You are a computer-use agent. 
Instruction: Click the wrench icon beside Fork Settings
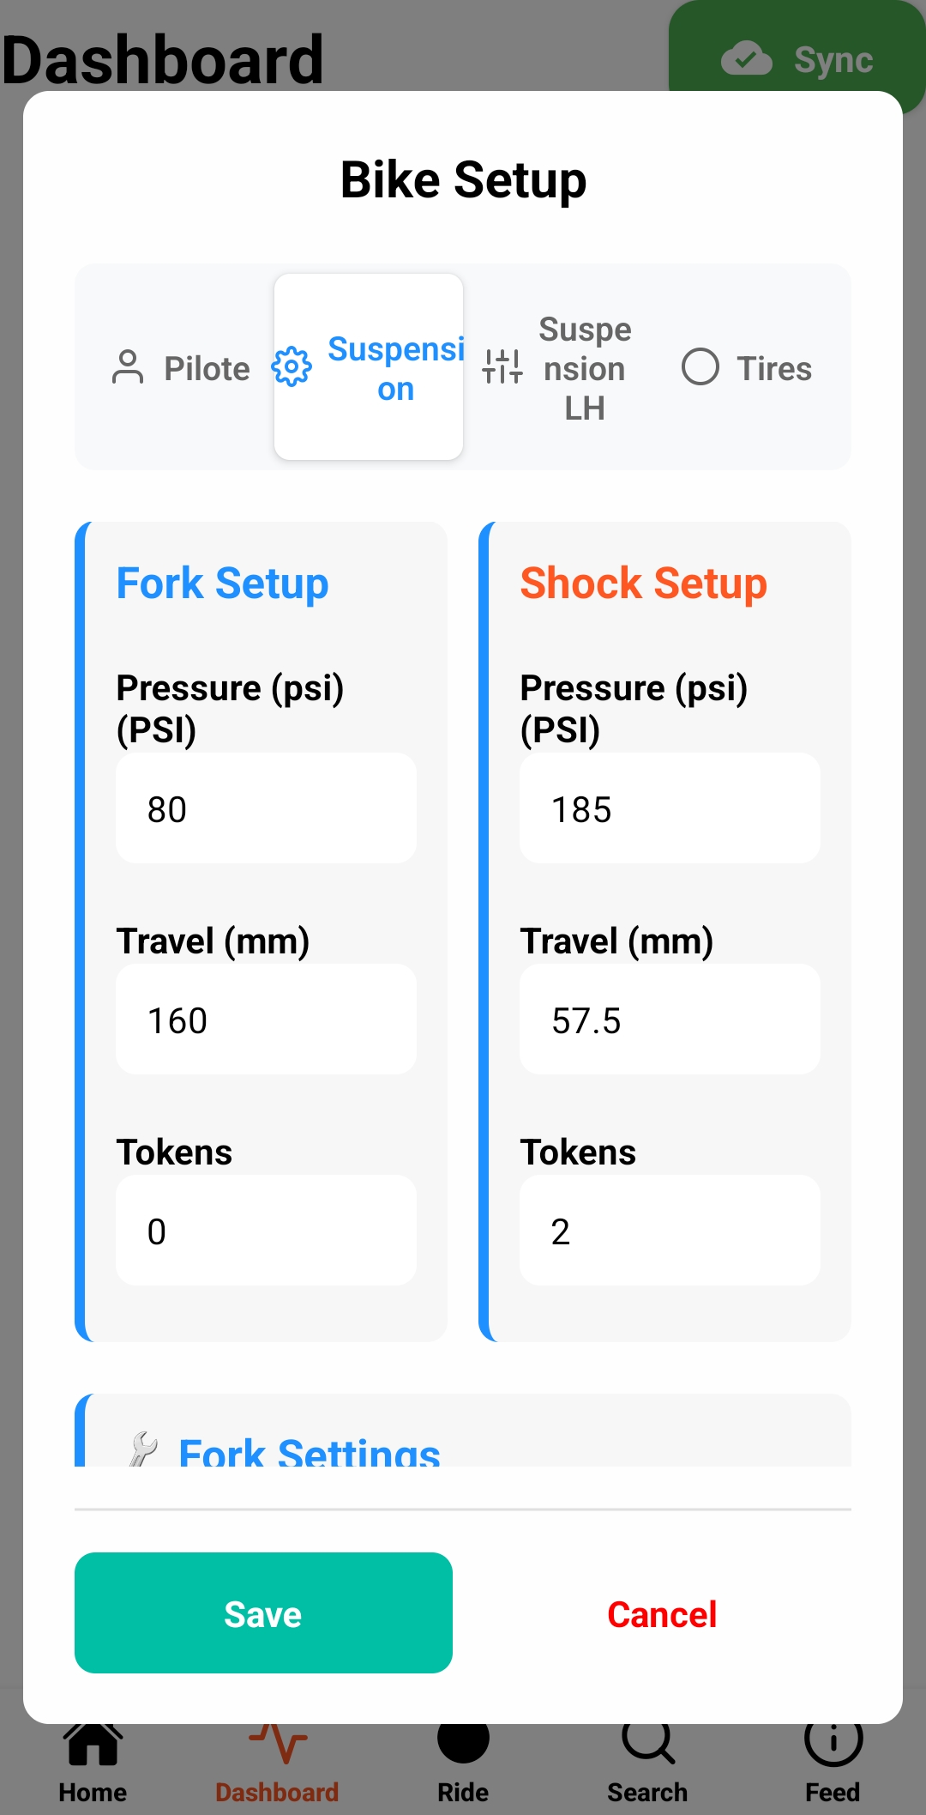143,1450
